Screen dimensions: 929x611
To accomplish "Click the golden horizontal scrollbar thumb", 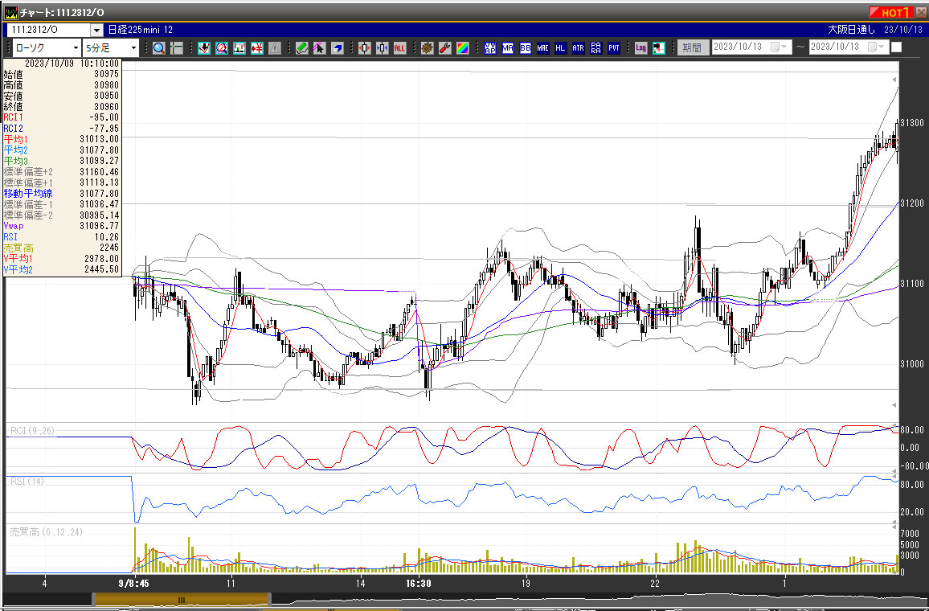I will (x=182, y=600).
